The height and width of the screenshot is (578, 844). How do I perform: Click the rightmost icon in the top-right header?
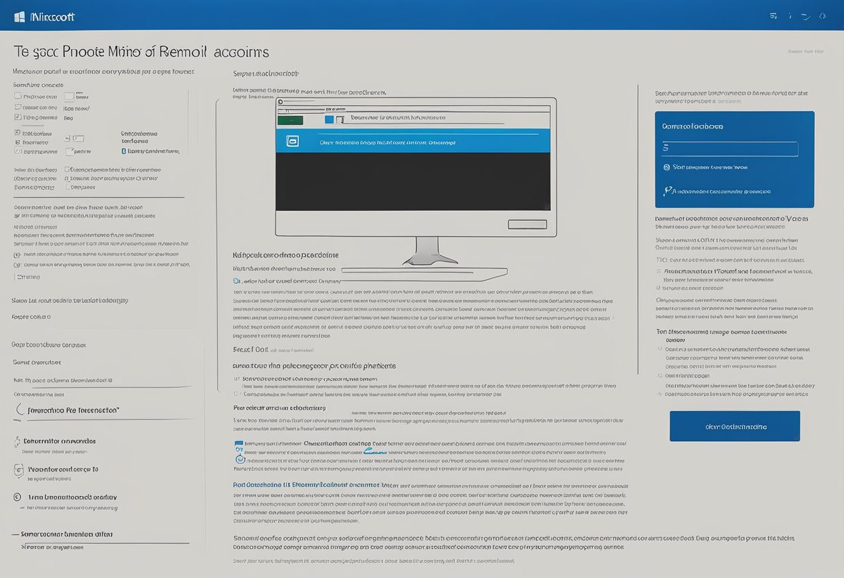tap(822, 15)
